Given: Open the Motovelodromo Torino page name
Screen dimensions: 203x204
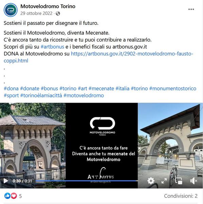Looking at the screenshot, I should click(48, 6).
